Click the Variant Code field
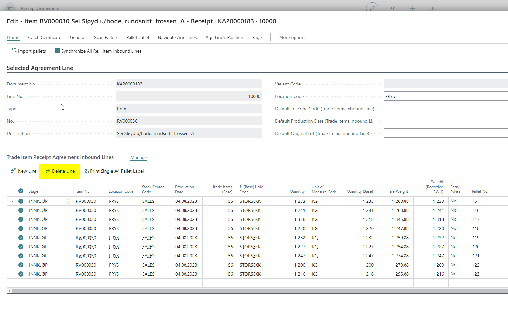 pos(446,84)
